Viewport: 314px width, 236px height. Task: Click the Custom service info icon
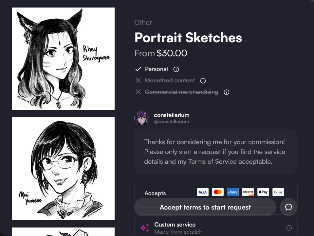click(289, 228)
